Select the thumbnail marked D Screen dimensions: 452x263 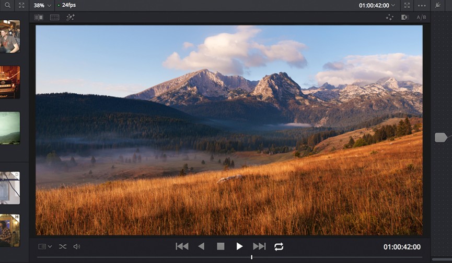[x=10, y=188]
